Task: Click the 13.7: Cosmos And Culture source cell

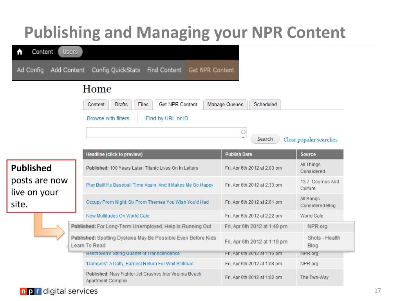Action: [x=320, y=185]
